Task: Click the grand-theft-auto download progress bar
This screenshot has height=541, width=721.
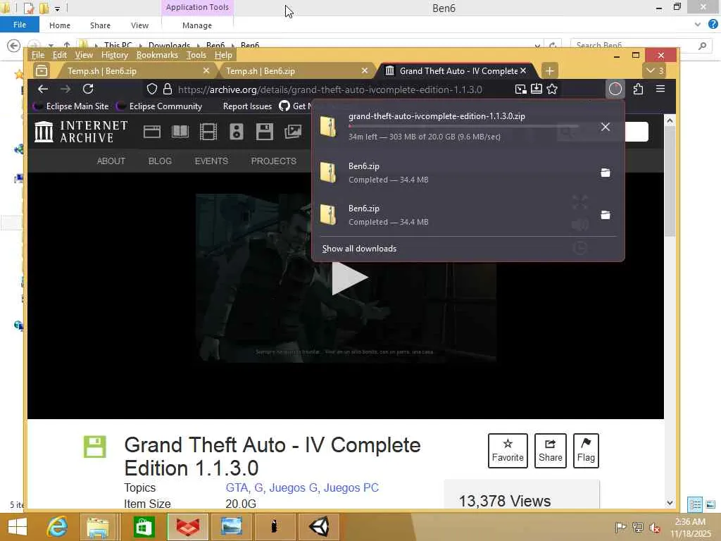Action: (x=463, y=126)
